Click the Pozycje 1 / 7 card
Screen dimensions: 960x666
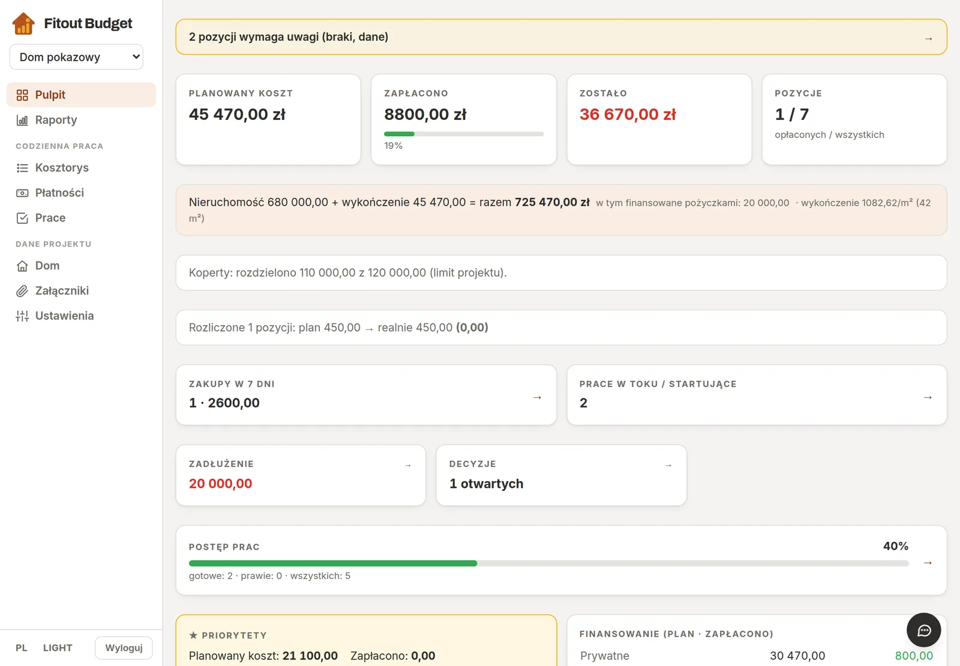coord(854,119)
